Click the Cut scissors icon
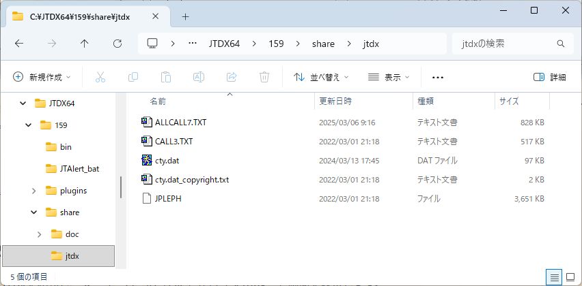 pos(100,77)
